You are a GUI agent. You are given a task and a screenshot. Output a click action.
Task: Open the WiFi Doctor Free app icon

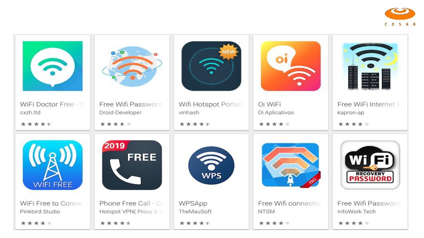point(53,66)
